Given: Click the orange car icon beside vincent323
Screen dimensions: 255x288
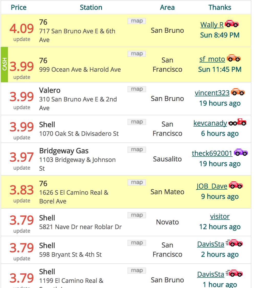Looking at the screenshot, I should tap(238, 92).
